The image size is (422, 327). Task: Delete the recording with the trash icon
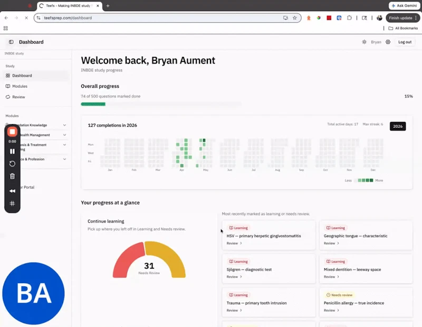tap(12, 176)
